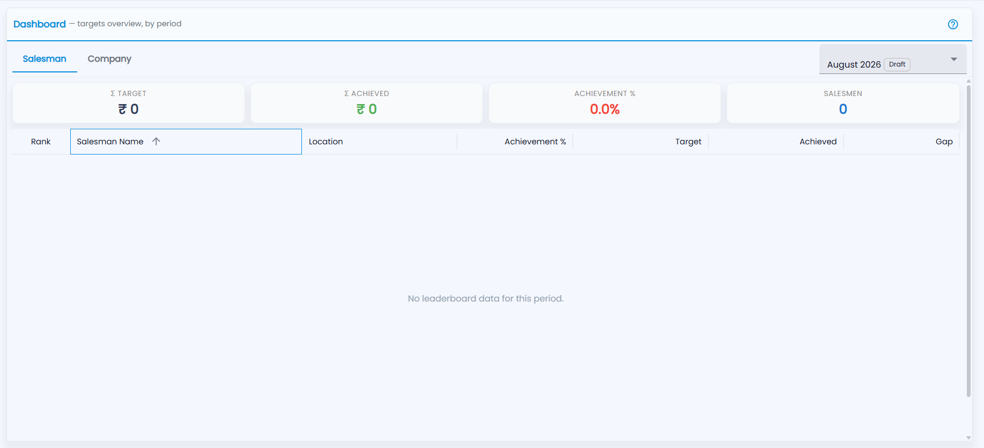Click the scrollbar down arrow
This screenshot has width=984, height=448.
968,438
